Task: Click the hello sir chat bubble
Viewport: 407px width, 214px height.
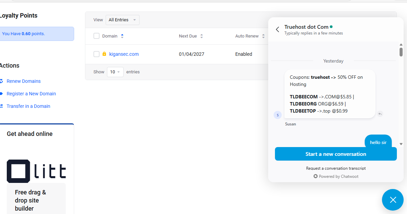Action: point(378,141)
